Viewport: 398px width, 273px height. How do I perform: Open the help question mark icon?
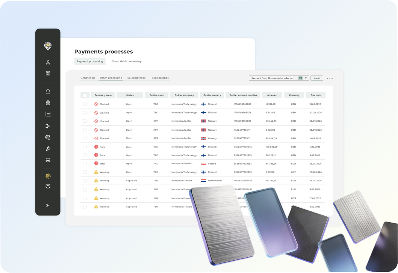click(48, 186)
